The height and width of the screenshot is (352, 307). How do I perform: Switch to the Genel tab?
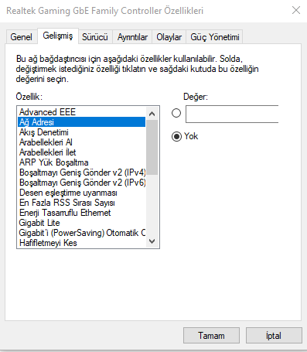22,37
